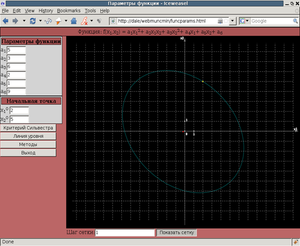300x246 pixels.
Task: Click the Методы button
Action: pyautogui.click(x=28, y=144)
